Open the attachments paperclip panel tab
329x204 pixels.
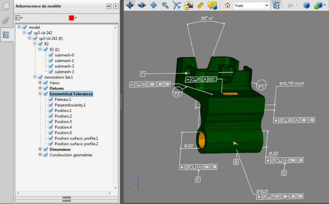(6, 21)
